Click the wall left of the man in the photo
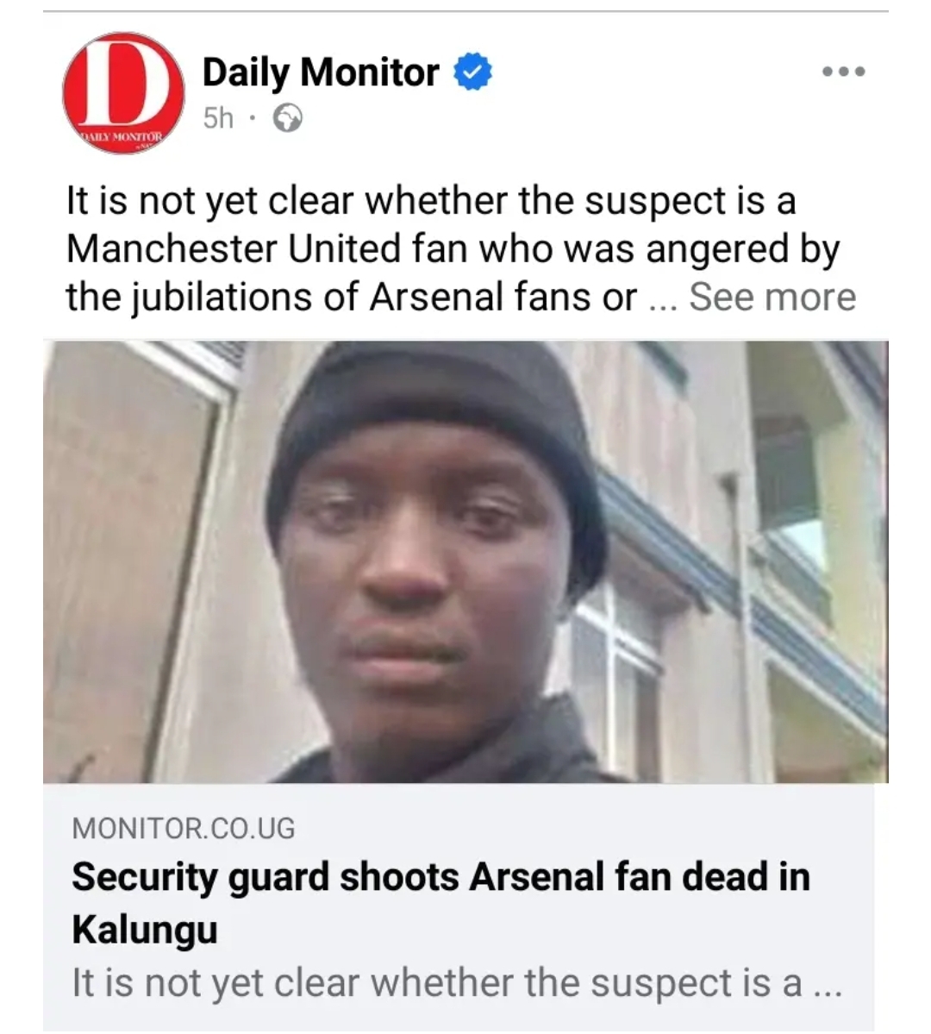 tap(129, 561)
